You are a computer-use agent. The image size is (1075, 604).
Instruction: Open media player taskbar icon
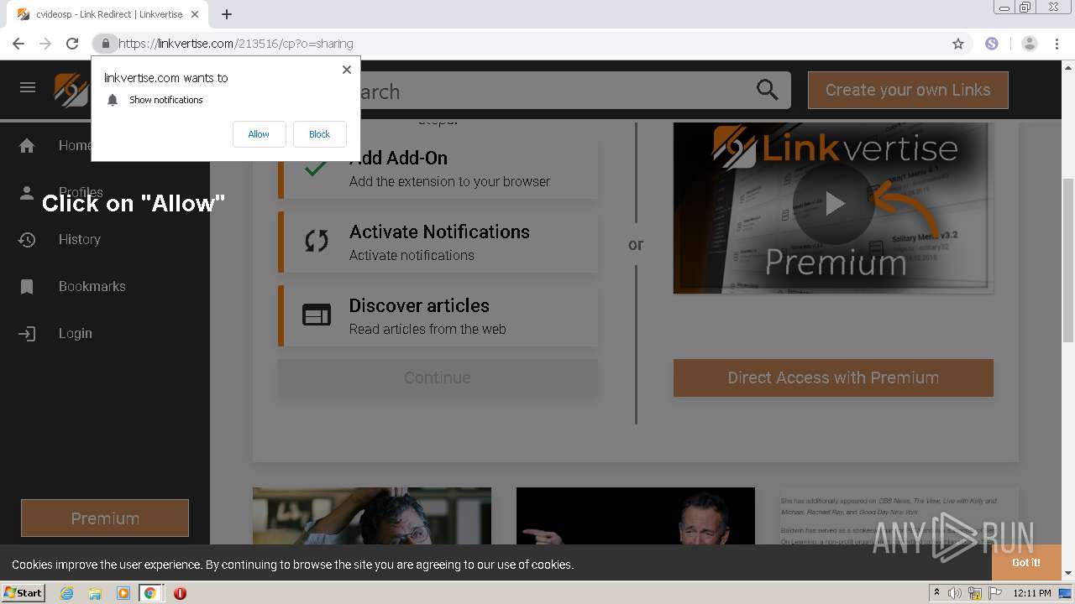coord(123,593)
